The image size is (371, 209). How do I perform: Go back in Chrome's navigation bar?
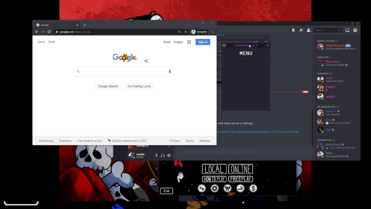pyautogui.click(x=37, y=32)
